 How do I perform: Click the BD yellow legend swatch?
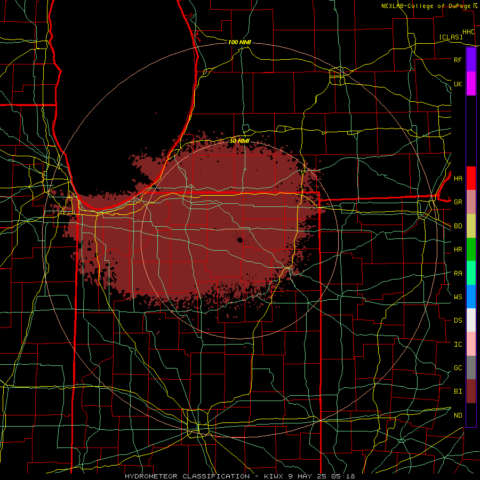471,226
